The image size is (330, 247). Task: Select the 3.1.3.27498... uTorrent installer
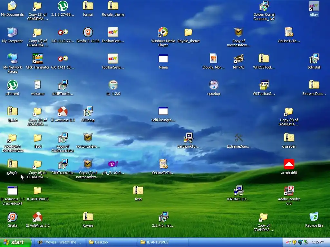click(63, 6)
